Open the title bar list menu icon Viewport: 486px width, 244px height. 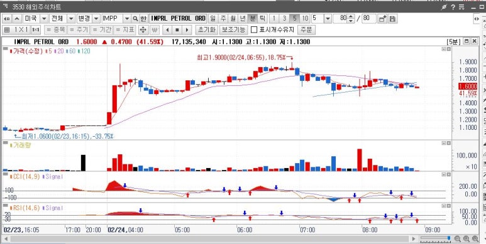[461, 8]
